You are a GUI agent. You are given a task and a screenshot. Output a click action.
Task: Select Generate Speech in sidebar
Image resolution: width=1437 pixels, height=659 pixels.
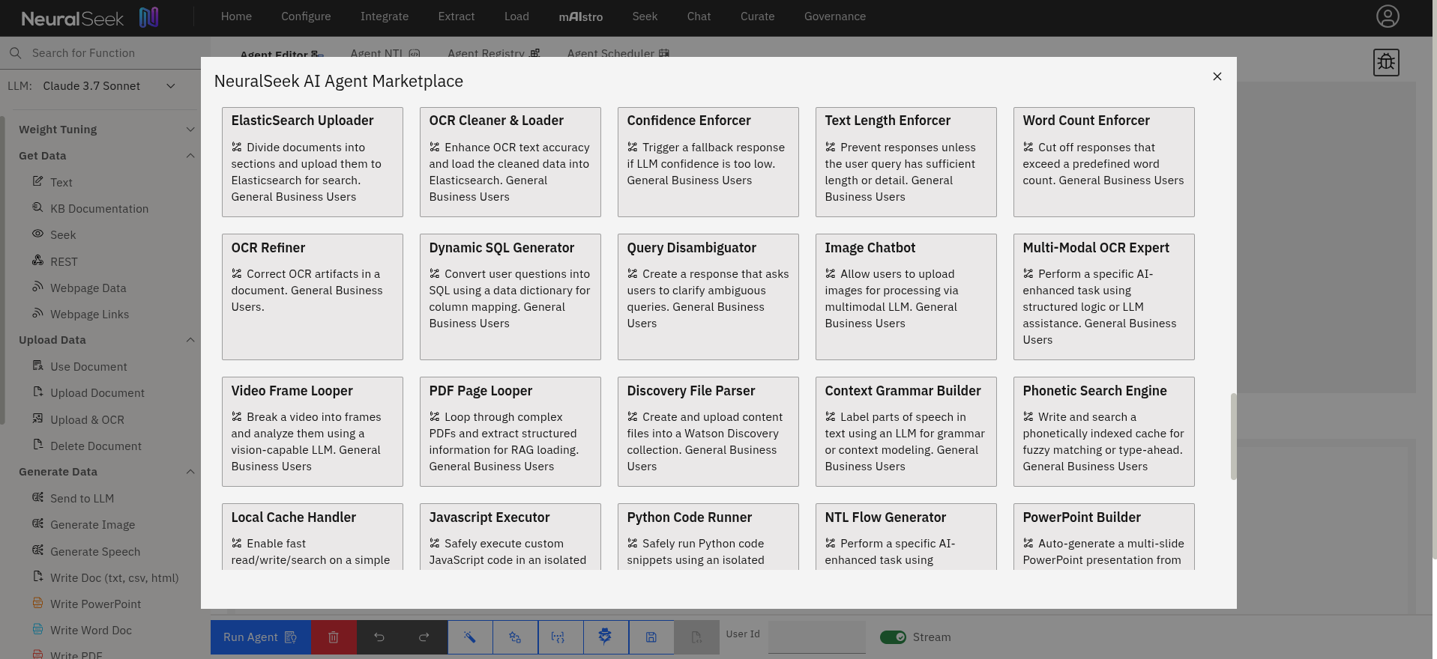click(95, 551)
